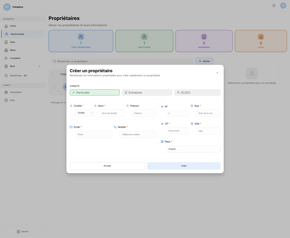Open Gestionnaires in the sidebar
Viewport: 290px width, 238px height.
(x=17, y=34)
